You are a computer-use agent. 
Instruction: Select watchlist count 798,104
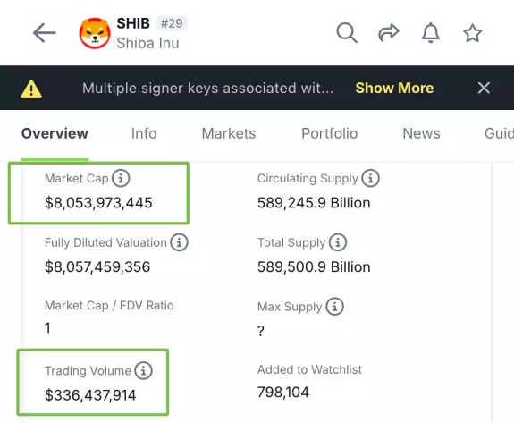(x=282, y=393)
